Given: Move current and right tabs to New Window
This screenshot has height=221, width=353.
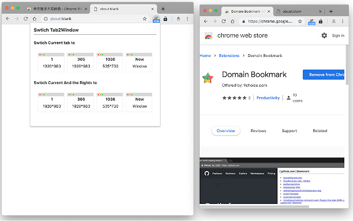Looking at the screenshot, I should (x=139, y=102).
